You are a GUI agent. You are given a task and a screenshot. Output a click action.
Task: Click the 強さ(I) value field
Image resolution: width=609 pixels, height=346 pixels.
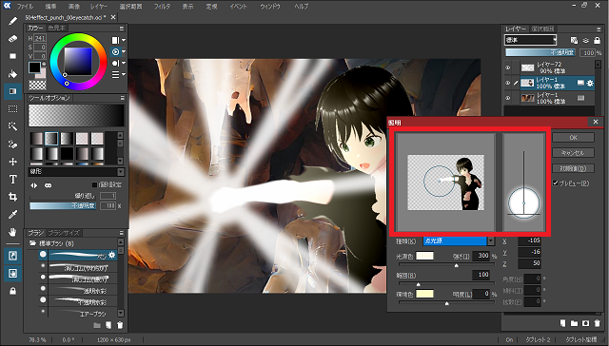point(481,256)
